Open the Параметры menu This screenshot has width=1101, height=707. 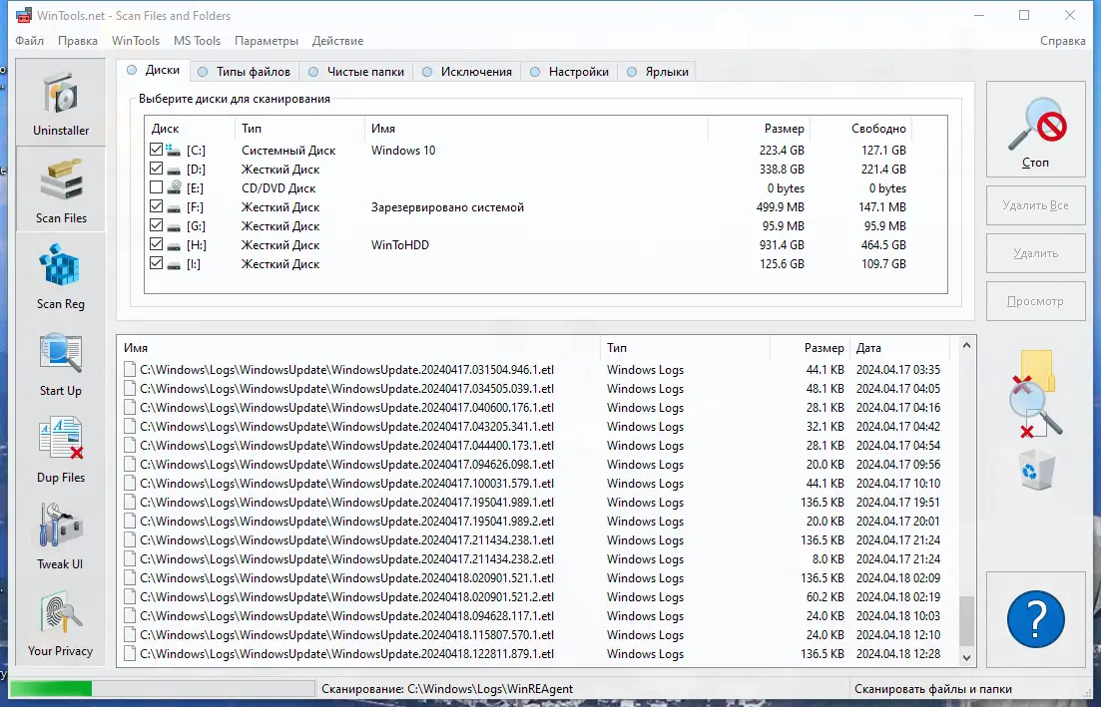267,41
